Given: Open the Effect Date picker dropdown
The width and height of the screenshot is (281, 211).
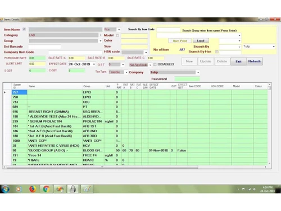Looking at the screenshot, I should pos(94,64).
